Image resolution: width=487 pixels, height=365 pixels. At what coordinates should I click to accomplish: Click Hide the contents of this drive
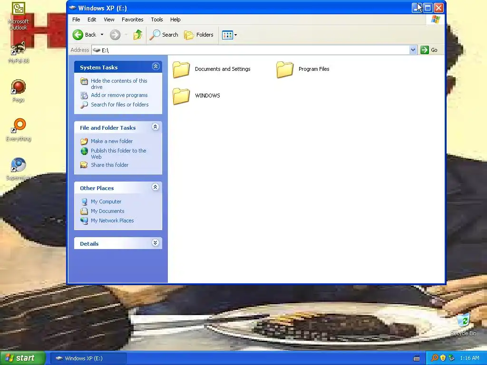coord(119,84)
